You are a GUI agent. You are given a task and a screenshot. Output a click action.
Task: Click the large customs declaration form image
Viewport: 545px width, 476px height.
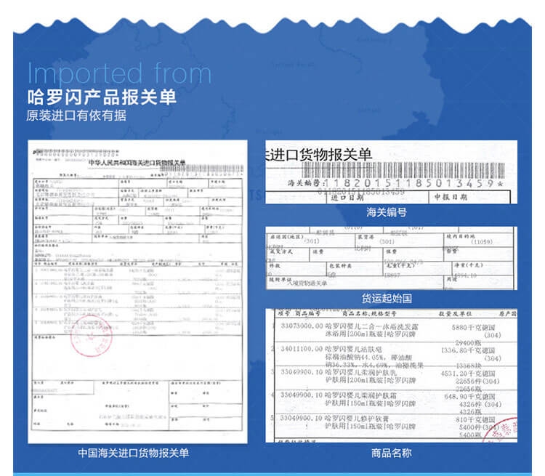tap(135, 291)
